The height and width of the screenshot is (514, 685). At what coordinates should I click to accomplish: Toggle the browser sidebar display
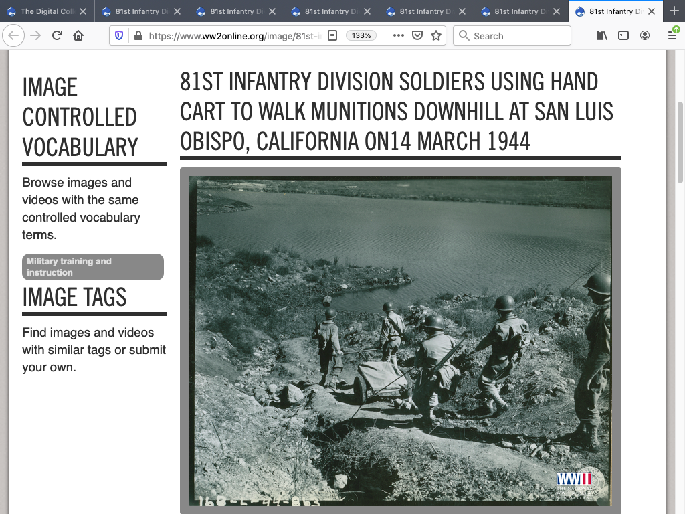pyautogui.click(x=623, y=36)
